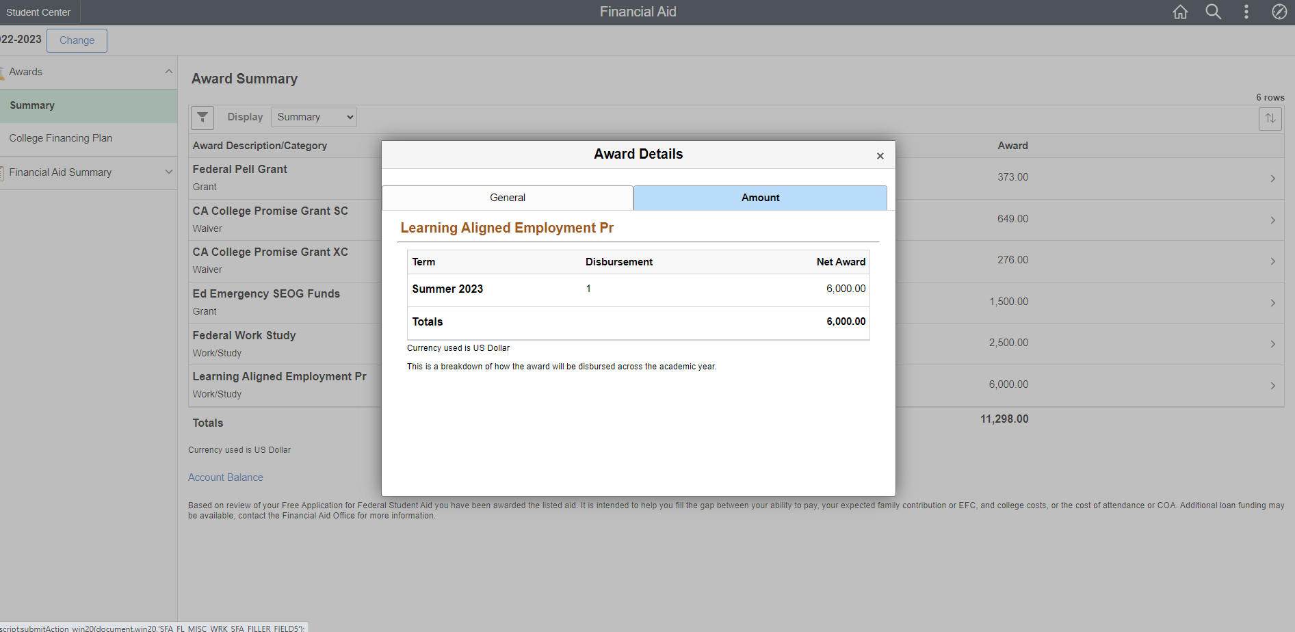Select College Financing Plan in sidebar
1295x632 pixels.
(x=61, y=138)
